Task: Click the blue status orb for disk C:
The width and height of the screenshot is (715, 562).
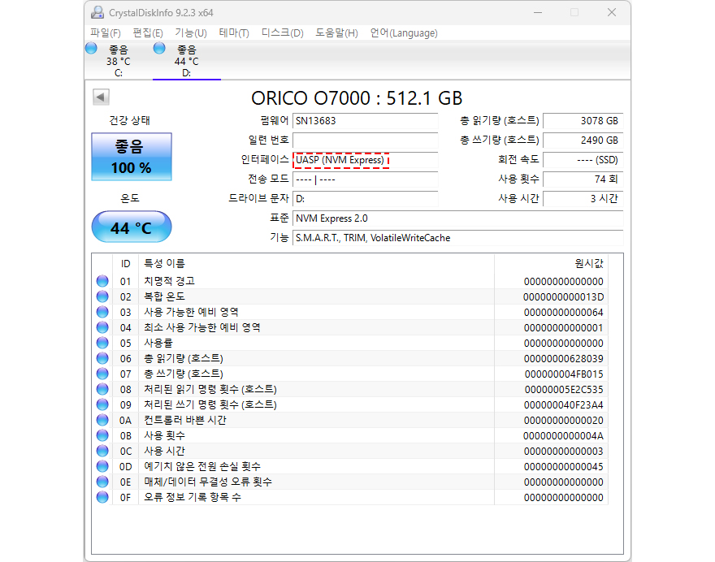Action: (x=91, y=48)
